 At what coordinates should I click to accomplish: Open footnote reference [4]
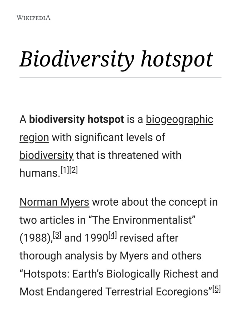point(113,235)
